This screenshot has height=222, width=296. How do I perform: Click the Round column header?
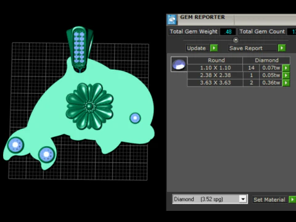coord(215,60)
